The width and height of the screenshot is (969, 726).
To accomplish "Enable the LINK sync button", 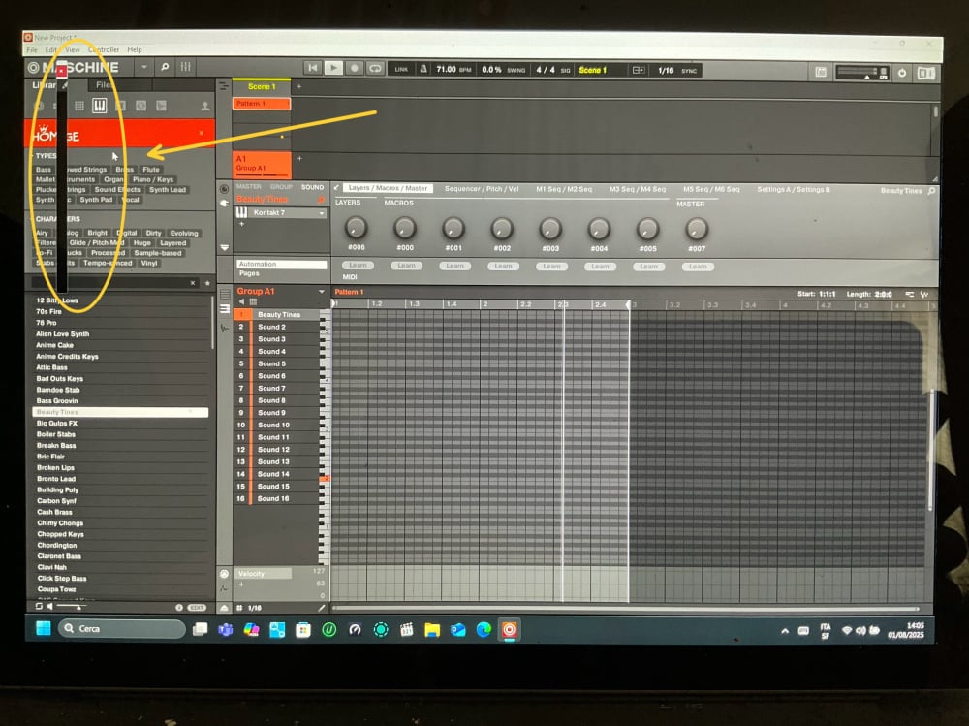I will (x=401, y=69).
